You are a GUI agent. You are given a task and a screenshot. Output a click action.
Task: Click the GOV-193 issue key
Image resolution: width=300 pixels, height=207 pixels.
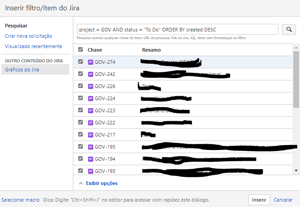point(105,171)
